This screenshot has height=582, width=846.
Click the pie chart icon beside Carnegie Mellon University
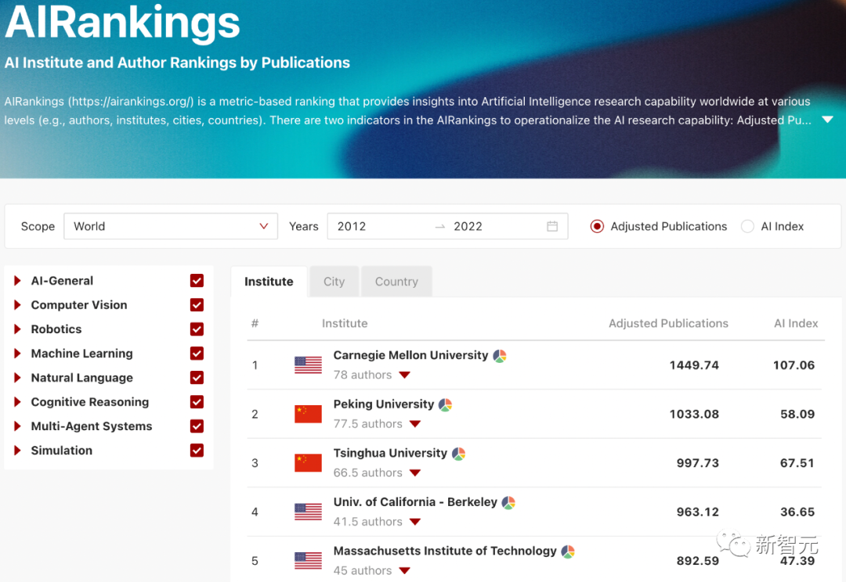click(x=500, y=356)
